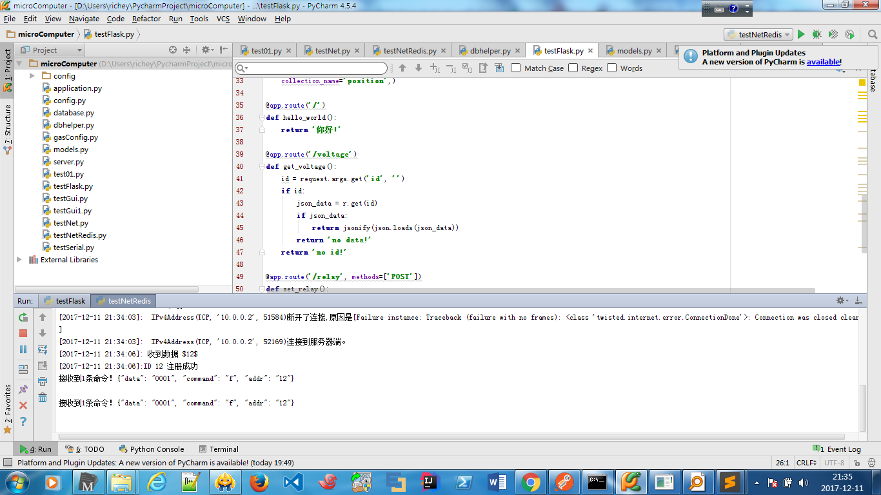Collapse the microComputer project root
Viewport: 881px width, 495px height.
[x=19, y=64]
